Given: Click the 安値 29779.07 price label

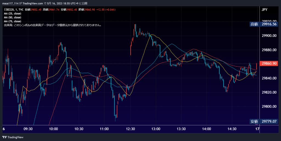Looking at the screenshot, I should click(x=264, y=122).
